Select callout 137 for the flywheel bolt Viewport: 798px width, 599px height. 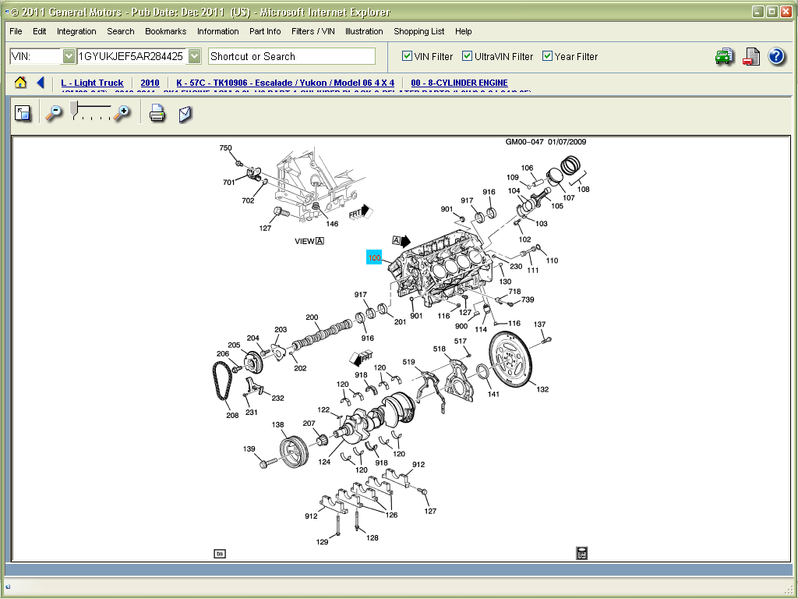(x=539, y=324)
